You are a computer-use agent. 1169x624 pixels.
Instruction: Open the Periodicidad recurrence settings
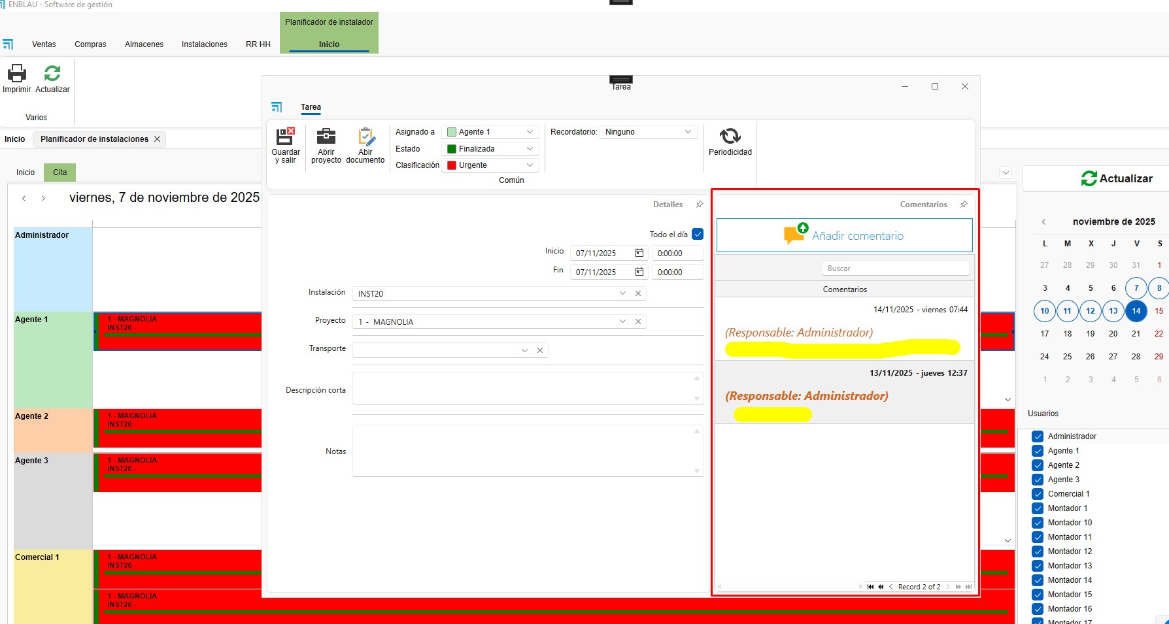coord(730,137)
